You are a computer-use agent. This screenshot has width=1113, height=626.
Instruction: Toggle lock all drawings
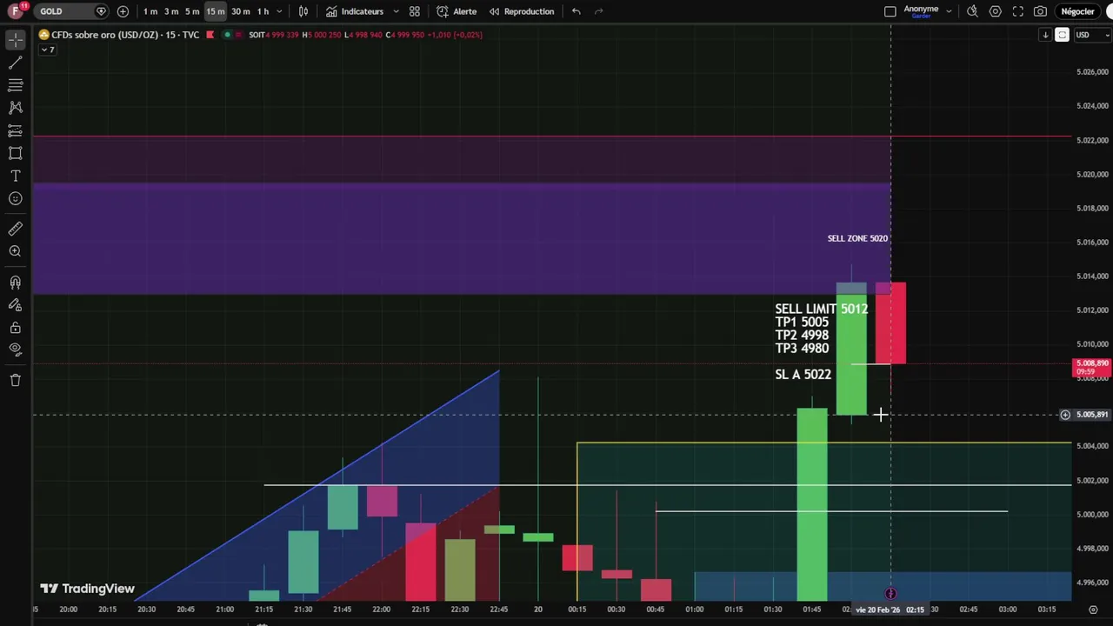(15, 328)
